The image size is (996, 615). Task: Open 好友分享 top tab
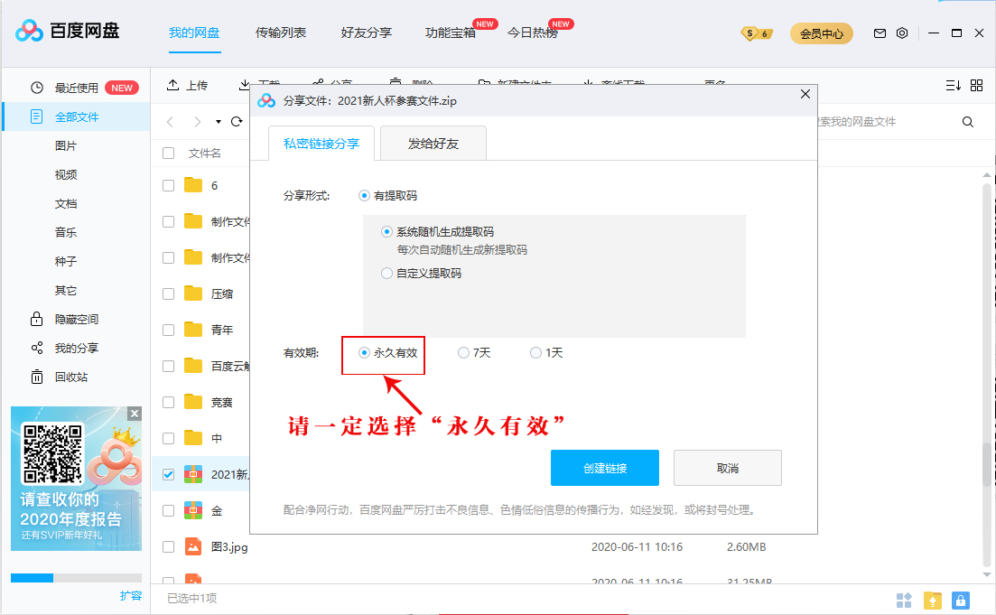(366, 33)
